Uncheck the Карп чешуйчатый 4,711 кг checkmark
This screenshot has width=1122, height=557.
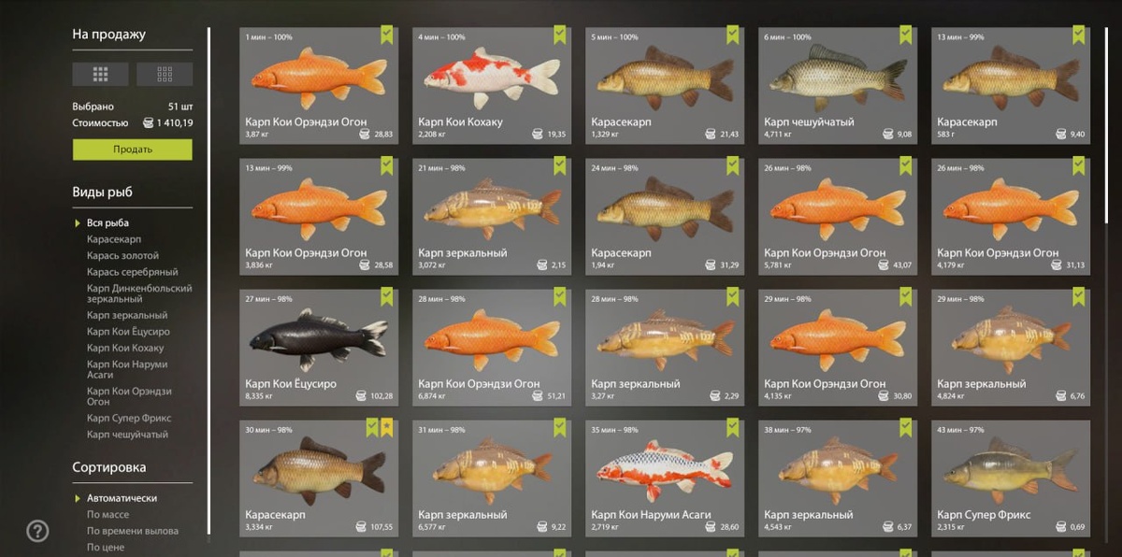906,36
